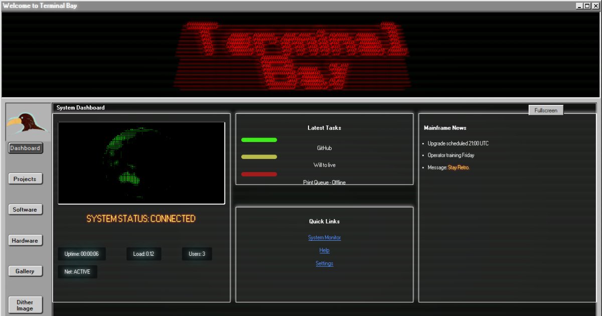Go to the Software page
602x316 pixels.
tap(25, 210)
